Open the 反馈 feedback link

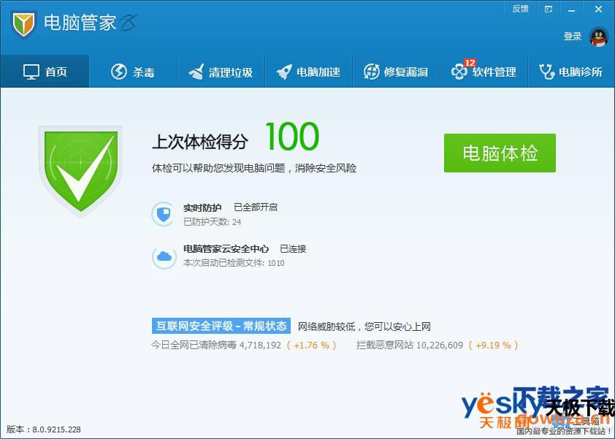520,9
